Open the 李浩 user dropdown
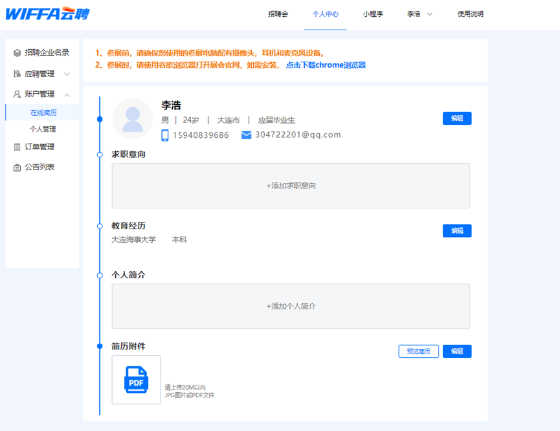 click(420, 14)
